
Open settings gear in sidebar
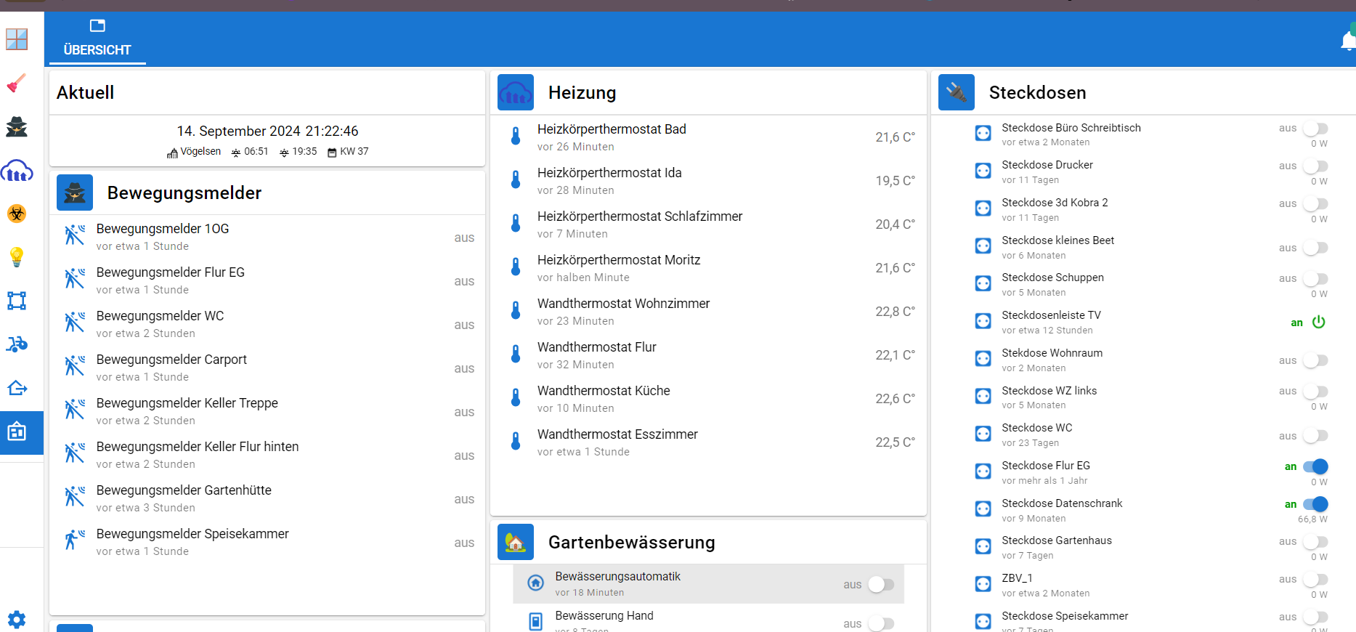(17, 620)
